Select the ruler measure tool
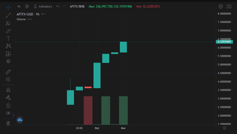237x134 pixels. (x=8, y=72)
